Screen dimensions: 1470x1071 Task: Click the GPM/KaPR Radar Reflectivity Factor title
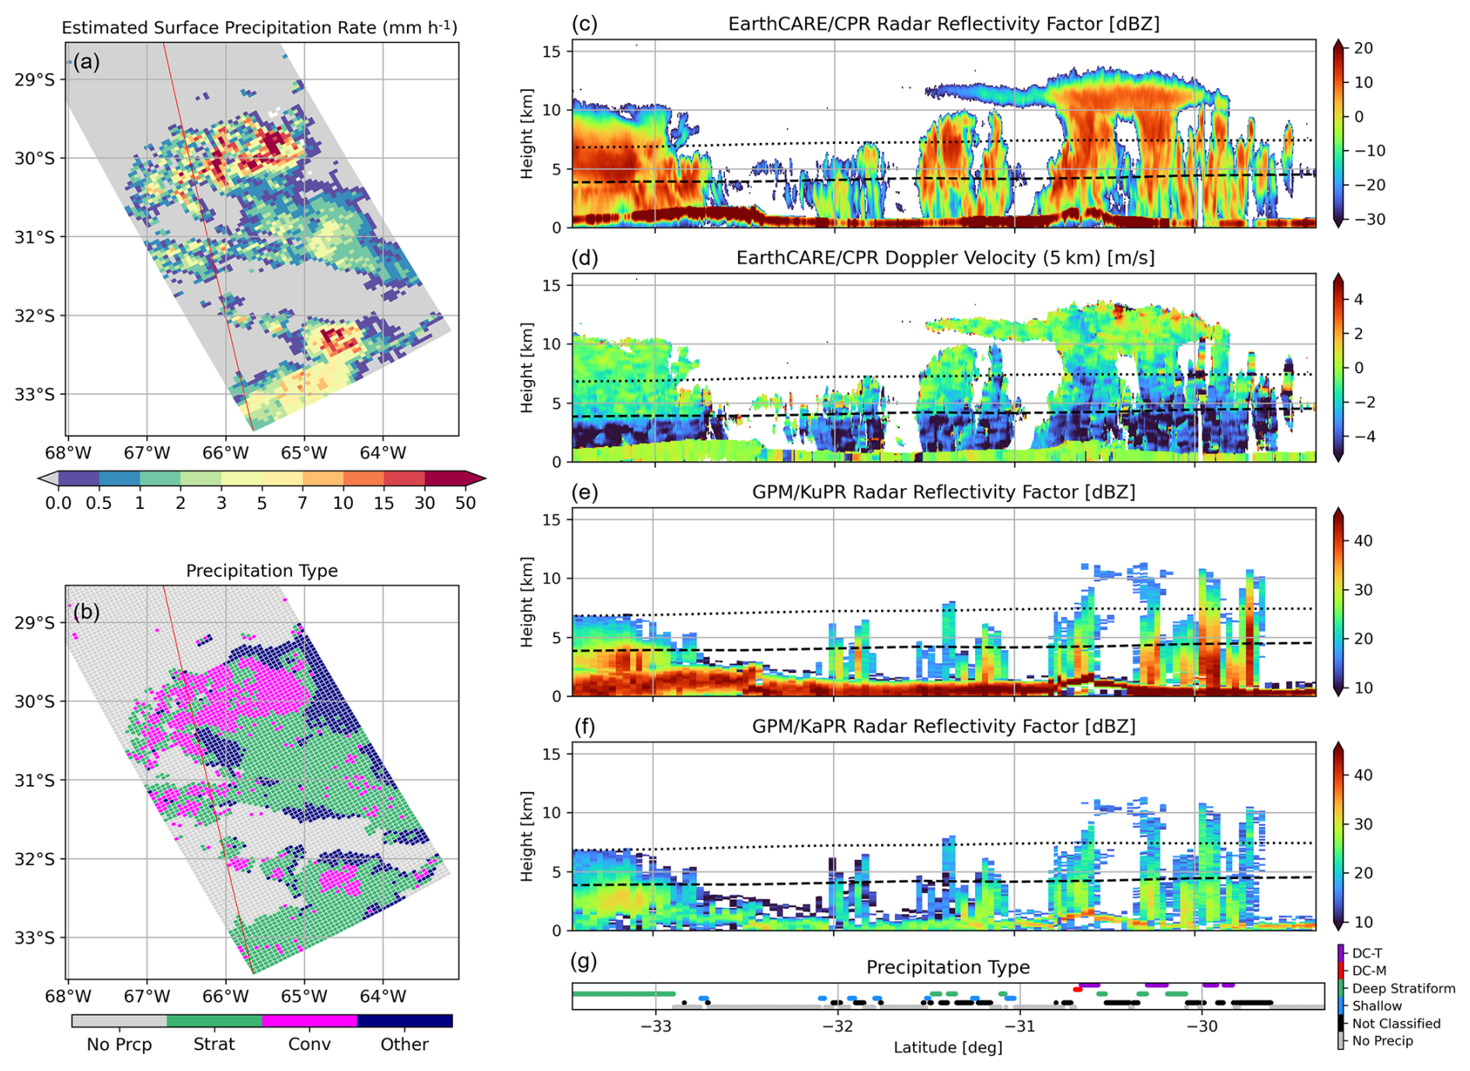point(943,727)
